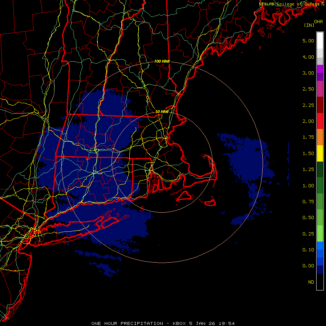Click the 2.25 legend value
Image resolution: width=326 pixels, height=326 pixels.
[308, 105]
